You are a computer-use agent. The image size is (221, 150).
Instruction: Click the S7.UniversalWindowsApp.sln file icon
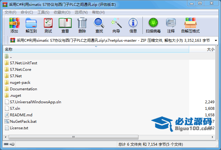point(6,102)
